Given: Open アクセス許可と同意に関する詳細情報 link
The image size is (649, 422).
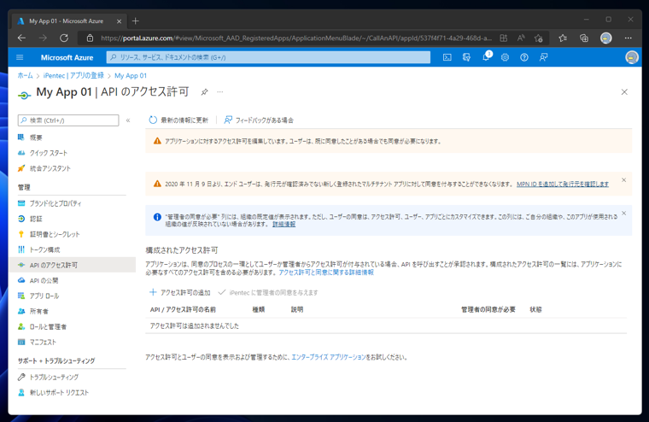Looking at the screenshot, I should tap(326, 273).
